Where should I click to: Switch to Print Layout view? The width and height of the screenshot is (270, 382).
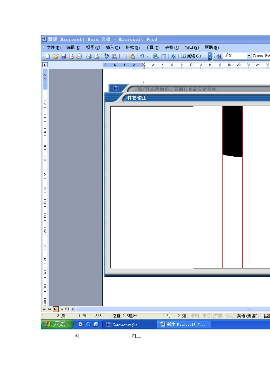tap(56, 309)
